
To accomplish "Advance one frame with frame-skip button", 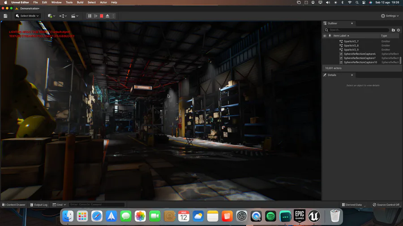I will point(96,16).
